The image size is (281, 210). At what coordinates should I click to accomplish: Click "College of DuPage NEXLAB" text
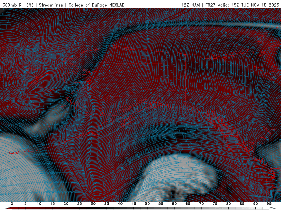click(x=96, y=5)
